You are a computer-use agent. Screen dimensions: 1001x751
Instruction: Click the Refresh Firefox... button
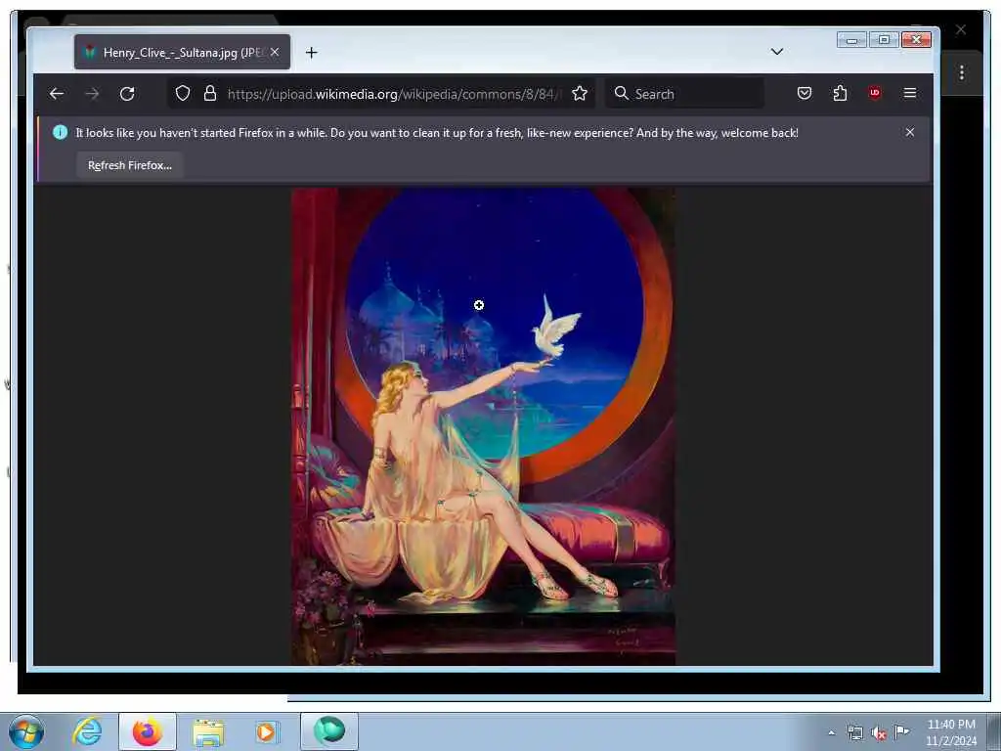[x=130, y=165]
